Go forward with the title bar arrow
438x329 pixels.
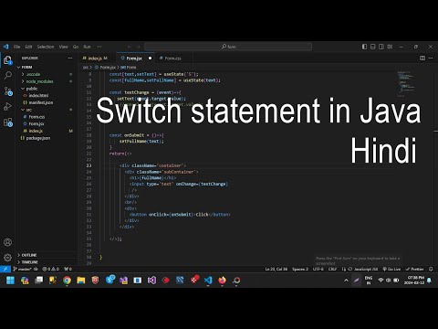[138, 47]
